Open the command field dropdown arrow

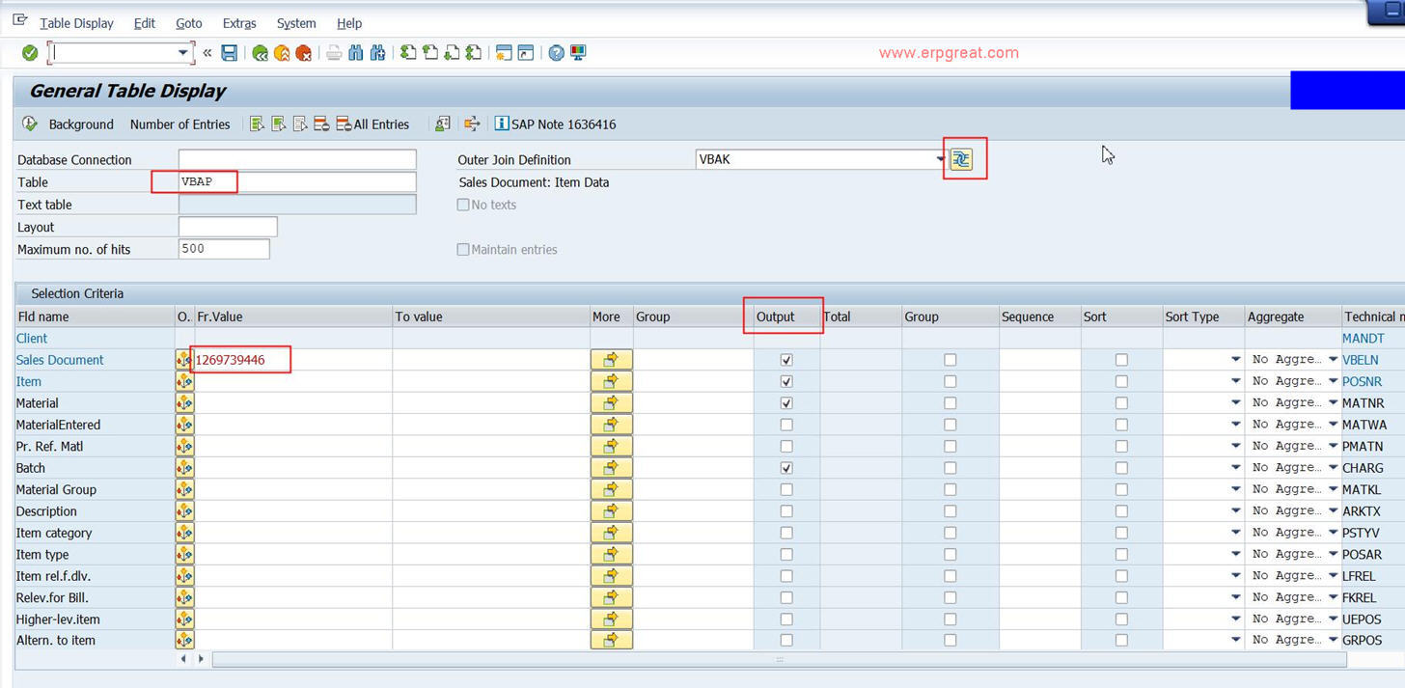pyautogui.click(x=182, y=53)
